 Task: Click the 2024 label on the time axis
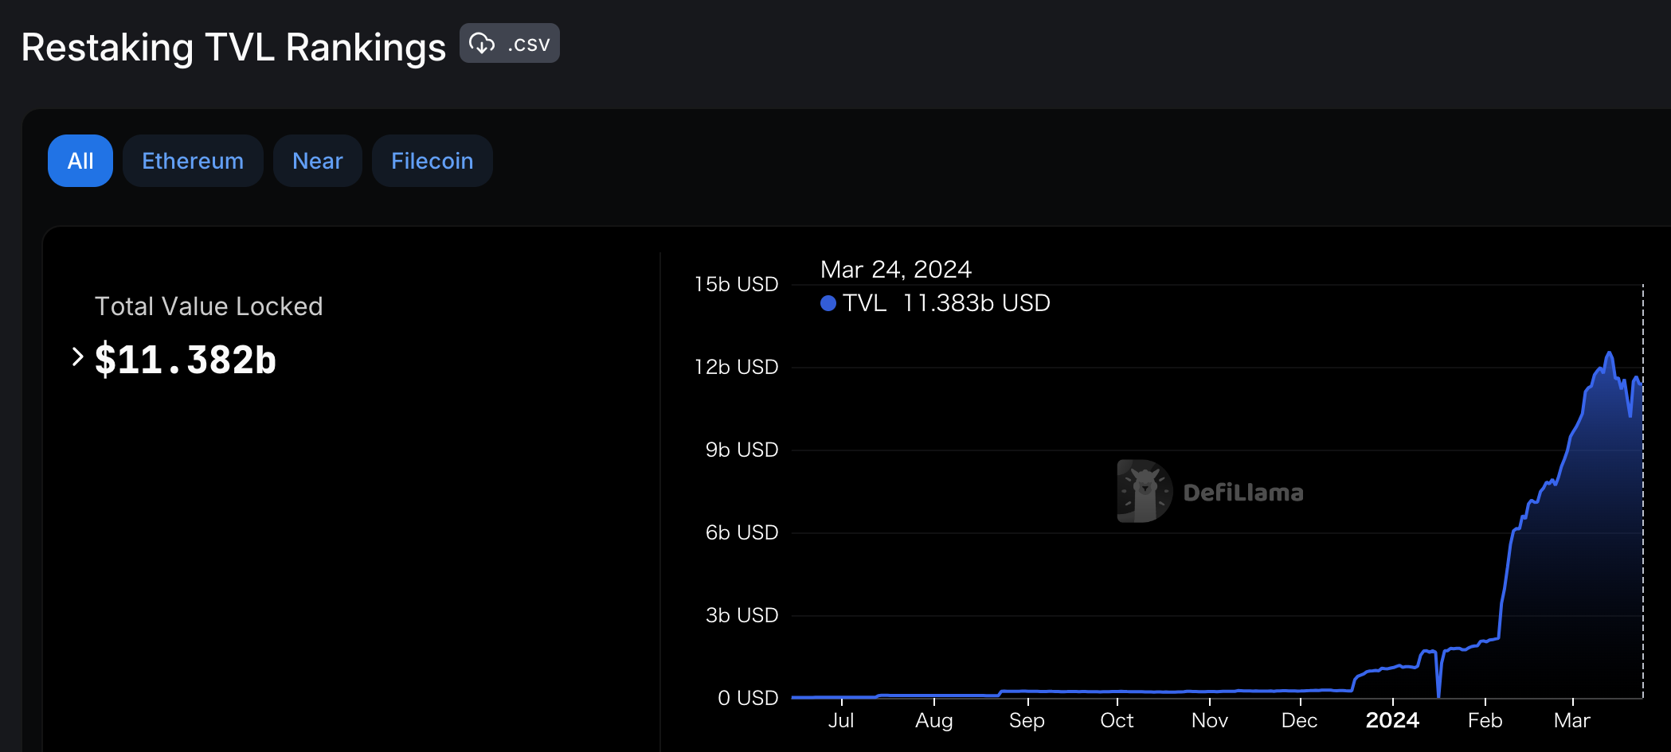1392,720
